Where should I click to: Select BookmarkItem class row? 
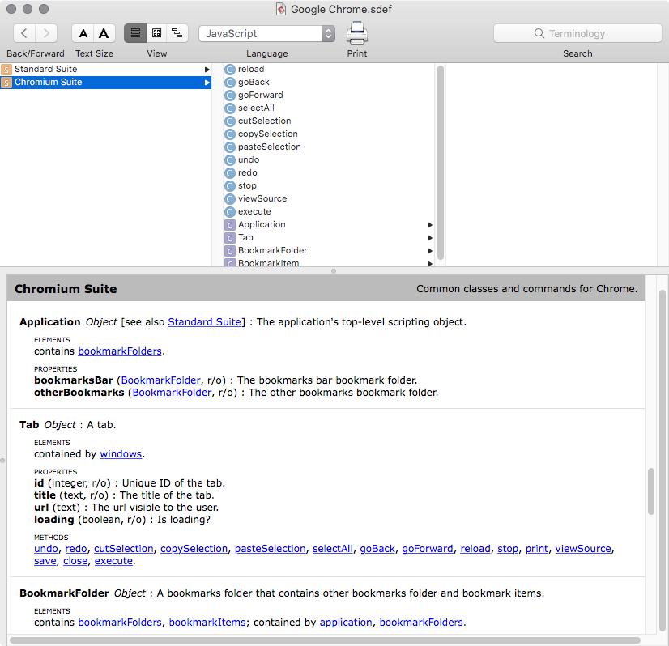[x=329, y=263]
